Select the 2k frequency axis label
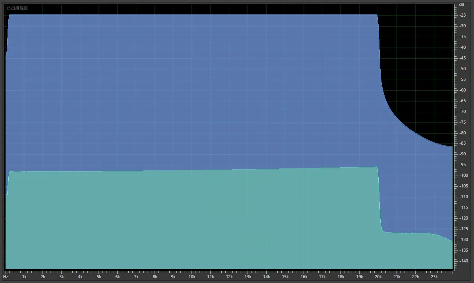This screenshot has width=474, height=283. point(43,277)
